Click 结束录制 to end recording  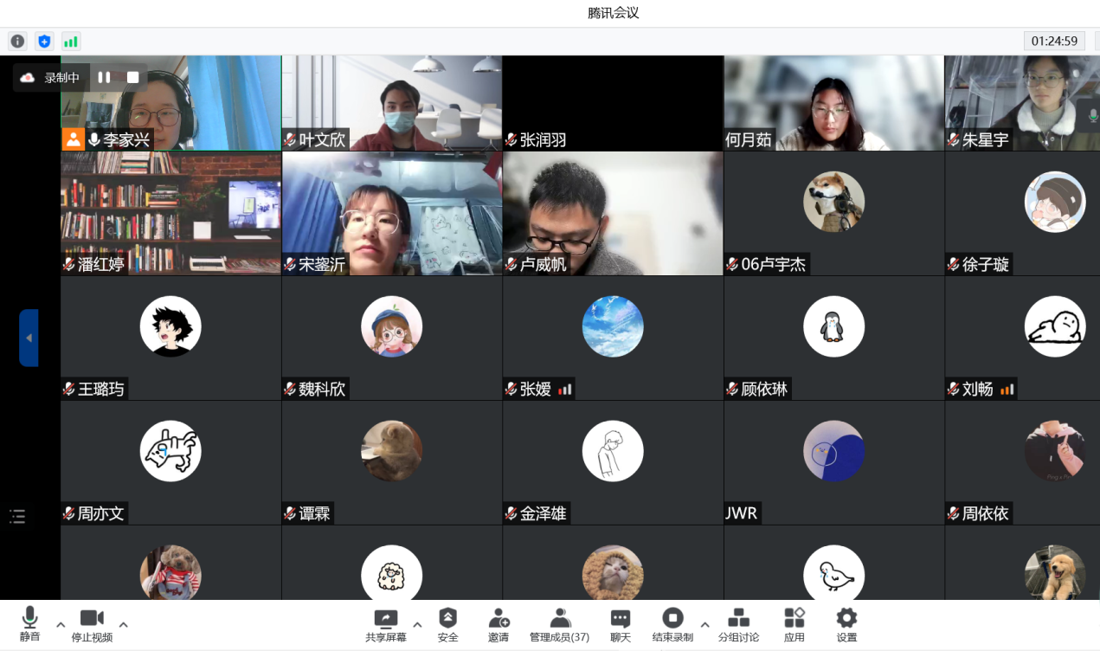coord(672,624)
